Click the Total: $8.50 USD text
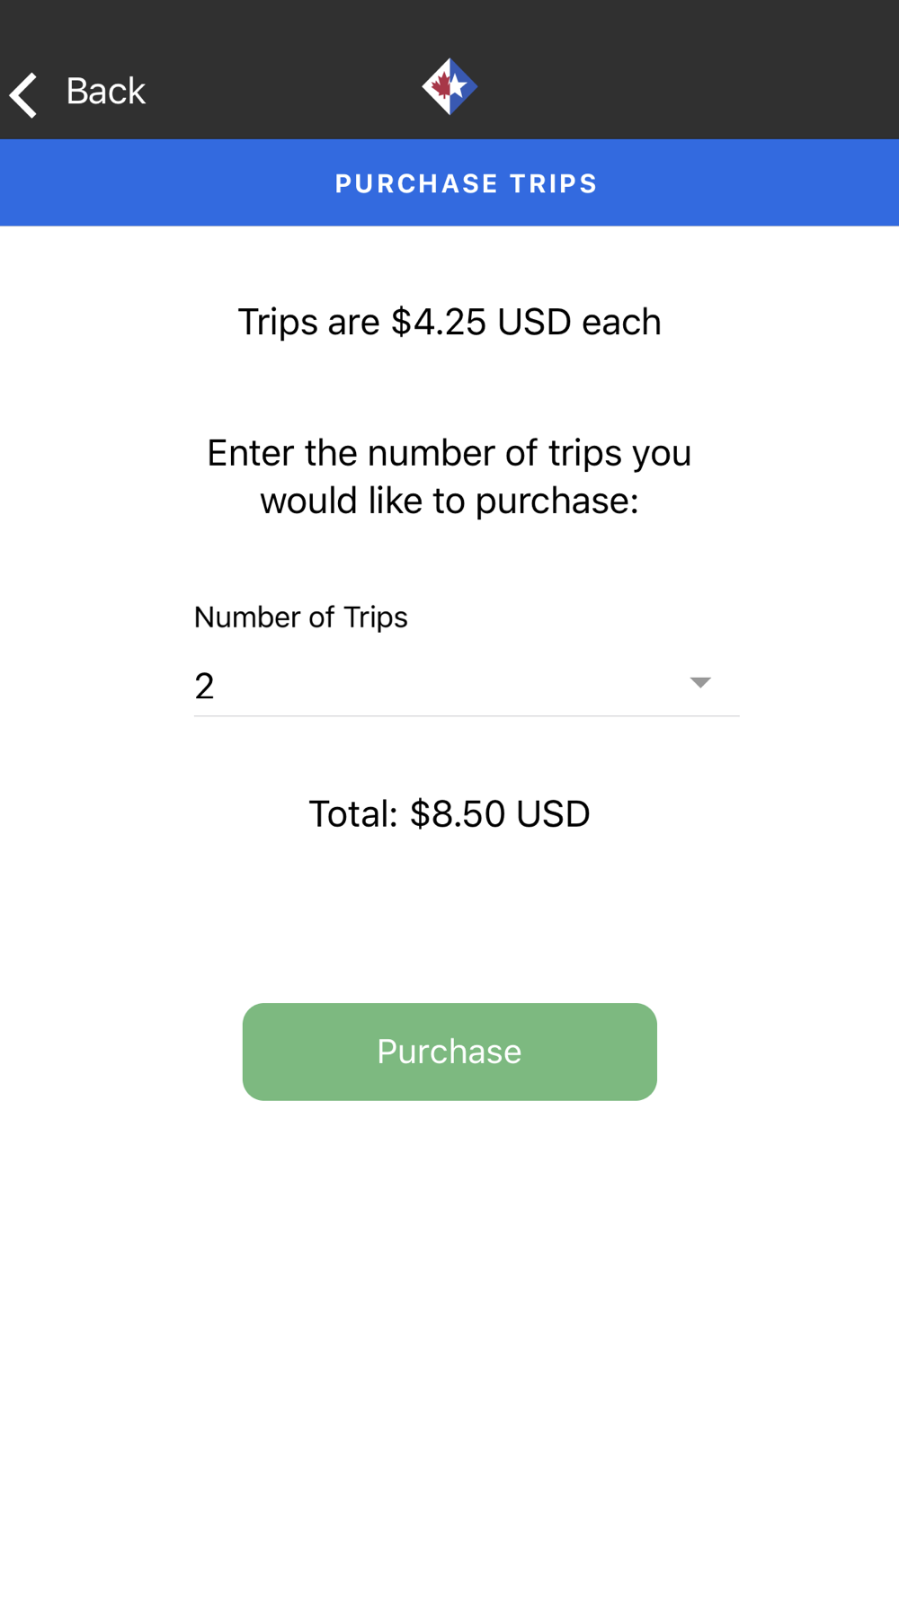The height and width of the screenshot is (1598, 899). (x=449, y=814)
